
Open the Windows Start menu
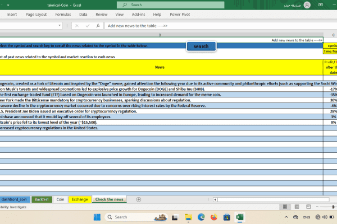(x=97, y=217)
